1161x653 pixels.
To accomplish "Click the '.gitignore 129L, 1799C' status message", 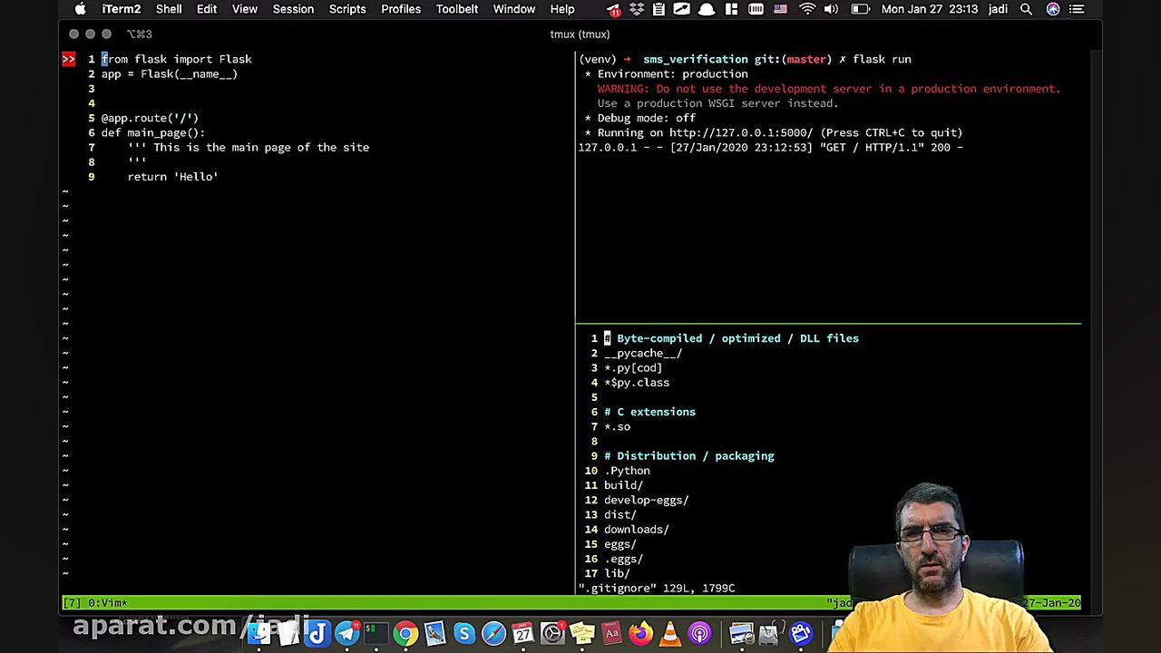I will click(x=657, y=589).
